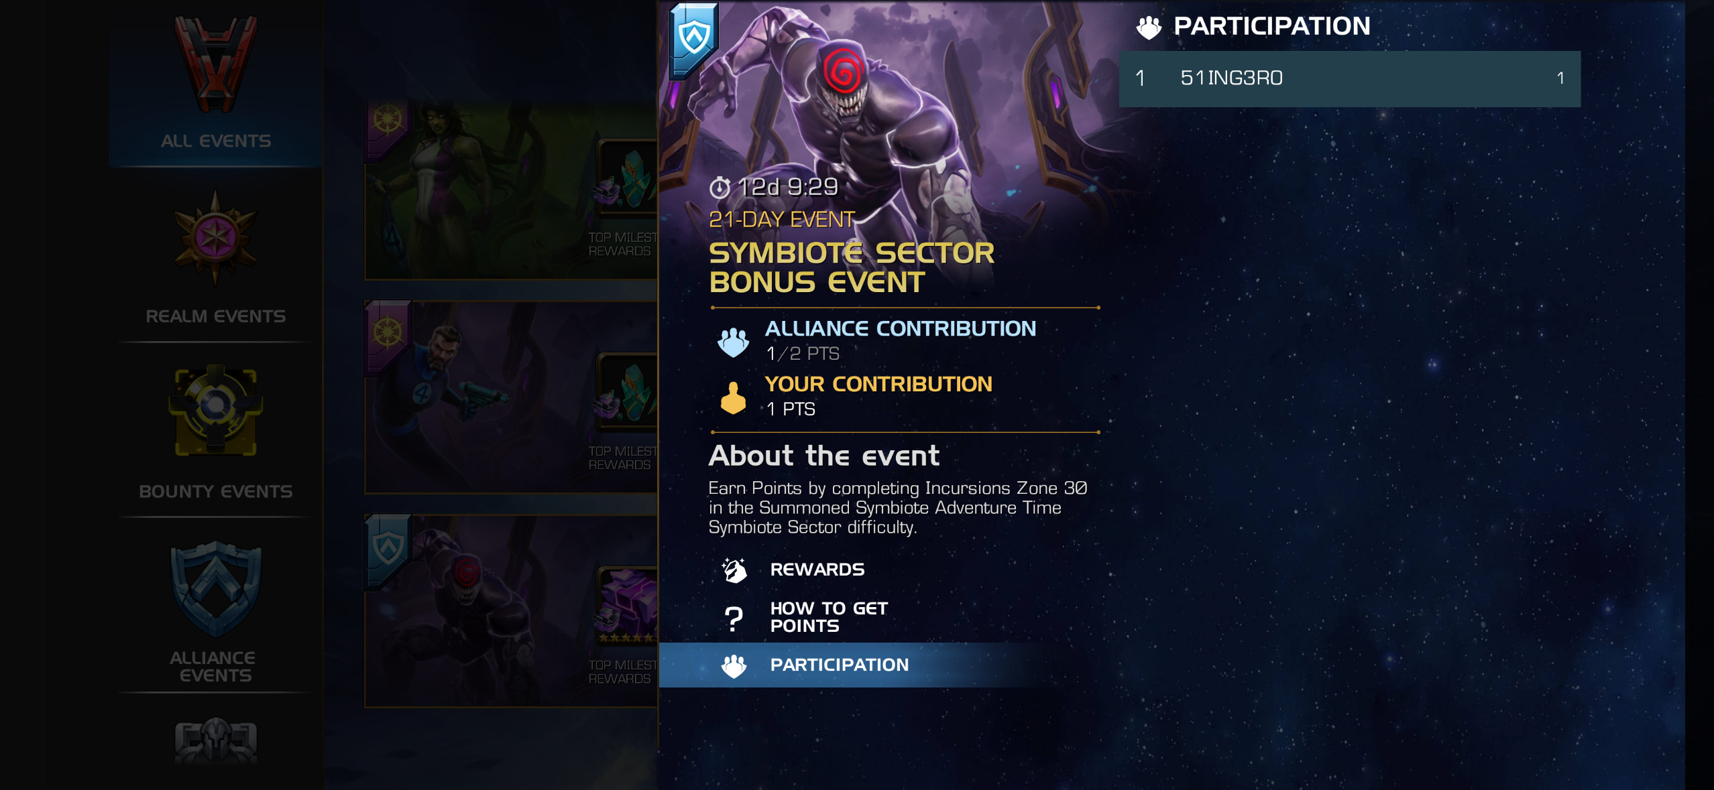
Task: Open the Bounty Events target icon
Action: coord(215,411)
